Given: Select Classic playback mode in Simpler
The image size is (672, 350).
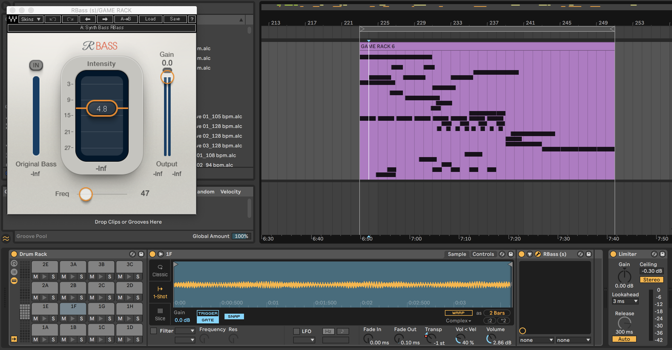Looking at the screenshot, I should click(160, 271).
